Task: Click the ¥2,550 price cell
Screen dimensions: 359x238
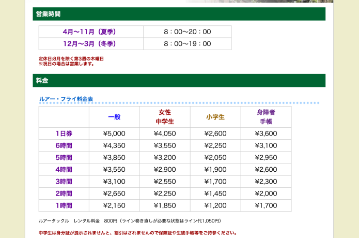Action: click(165, 182)
